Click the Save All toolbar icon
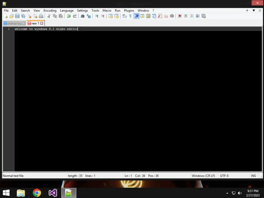Image resolution: width=264 pixels, height=198 pixels. [x=23, y=16]
